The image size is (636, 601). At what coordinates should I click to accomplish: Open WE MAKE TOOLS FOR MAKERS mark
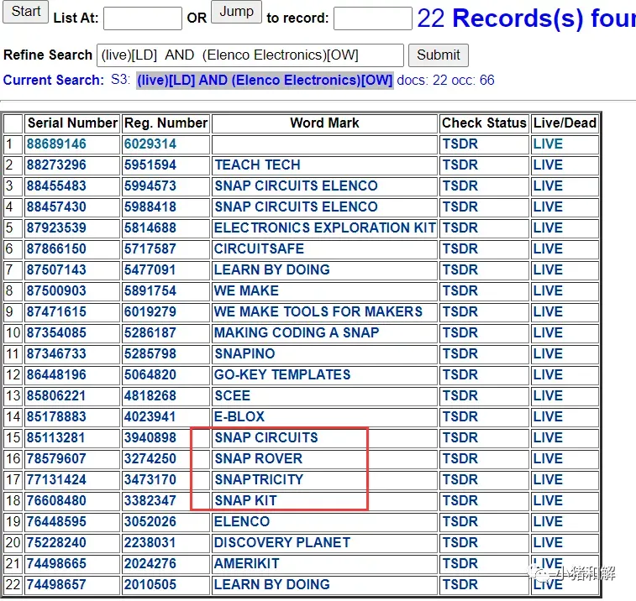pyautogui.click(x=318, y=311)
